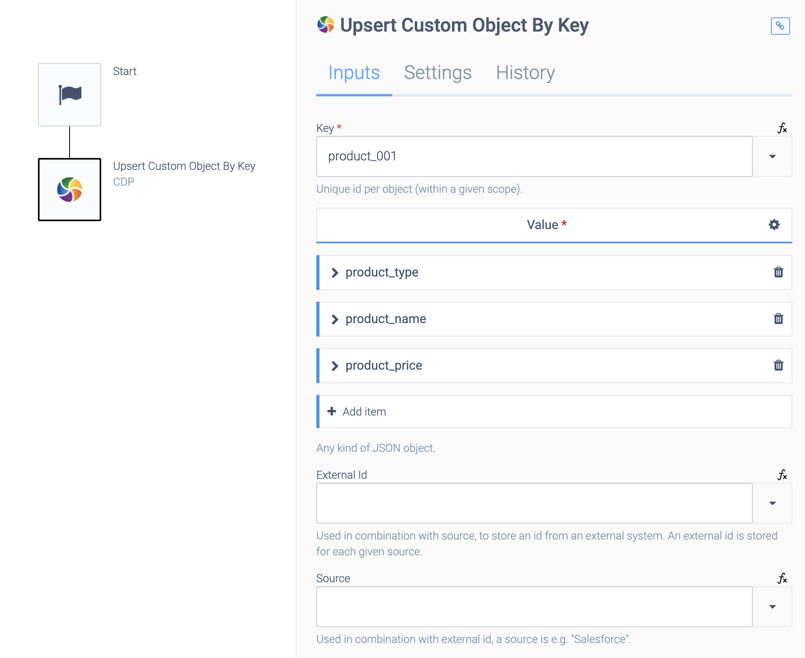Switch to the Settings tab

coord(438,72)
